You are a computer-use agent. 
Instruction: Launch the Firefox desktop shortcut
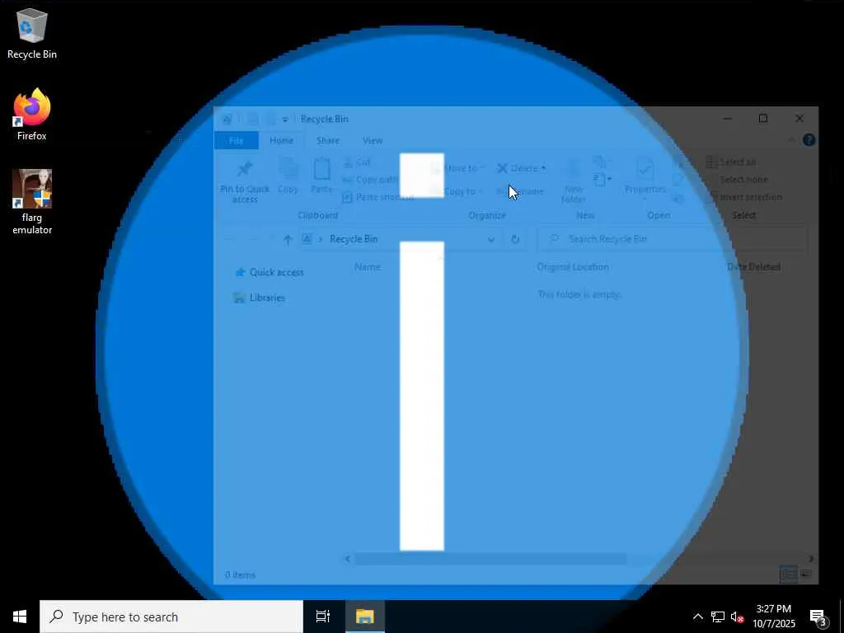[32, 115]
